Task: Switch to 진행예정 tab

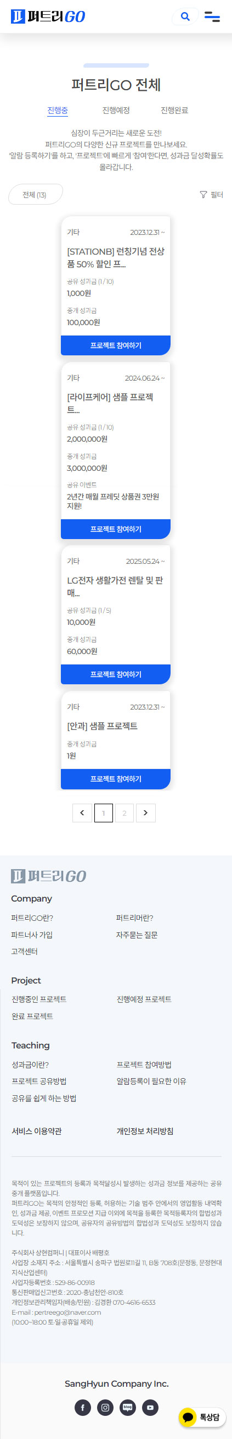Action: (116, 111)
